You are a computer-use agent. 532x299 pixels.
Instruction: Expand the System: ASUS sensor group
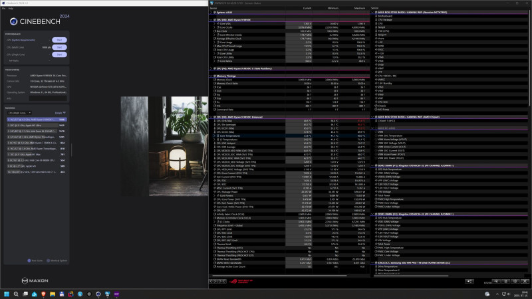pyautogui.click(x=211, y=12)
